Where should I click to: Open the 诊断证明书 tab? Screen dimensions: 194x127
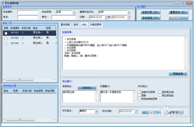click(x=96, y=25)
